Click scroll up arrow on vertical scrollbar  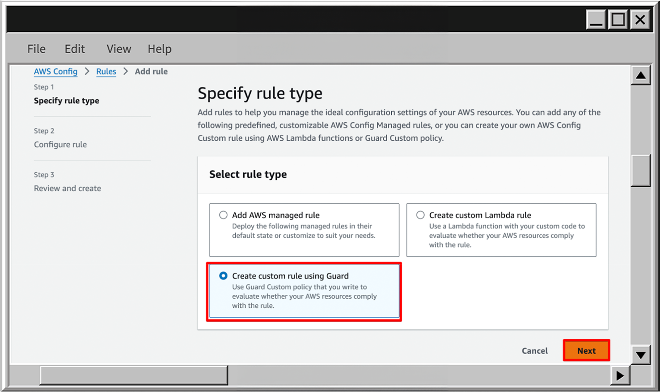coord(641,75)
